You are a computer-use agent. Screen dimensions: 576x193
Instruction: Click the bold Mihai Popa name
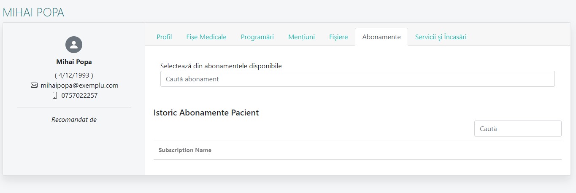coord(74,62)
